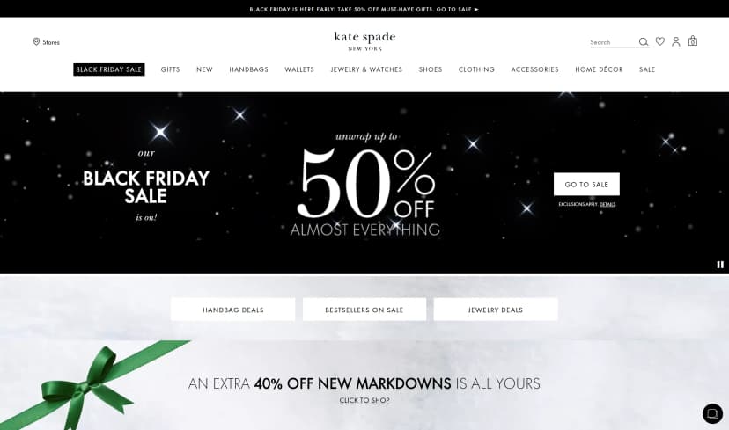Choose the Jewelry Deals button
729x430 pixels.
496,310
